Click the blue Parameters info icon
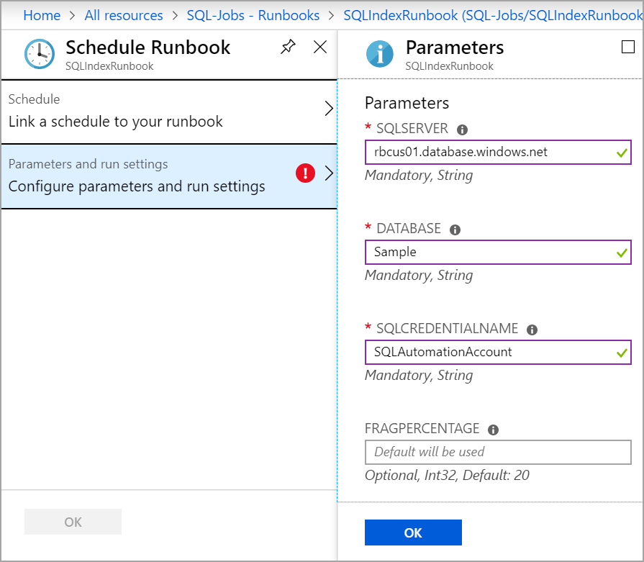The height and width of the screenshot is (562, 644). (x=380, y=53)
